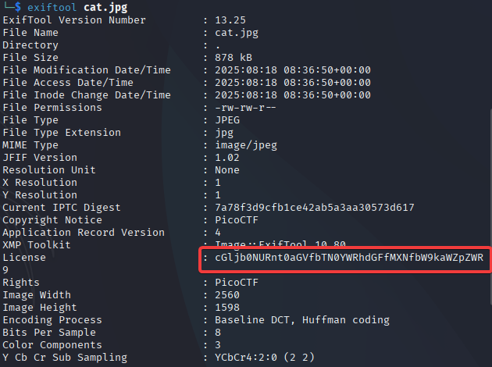Image resolution: width=492 pixels, height=367 pixels.
Task: Click the ExifTool version 13.25 value
Action: [230, 20]
